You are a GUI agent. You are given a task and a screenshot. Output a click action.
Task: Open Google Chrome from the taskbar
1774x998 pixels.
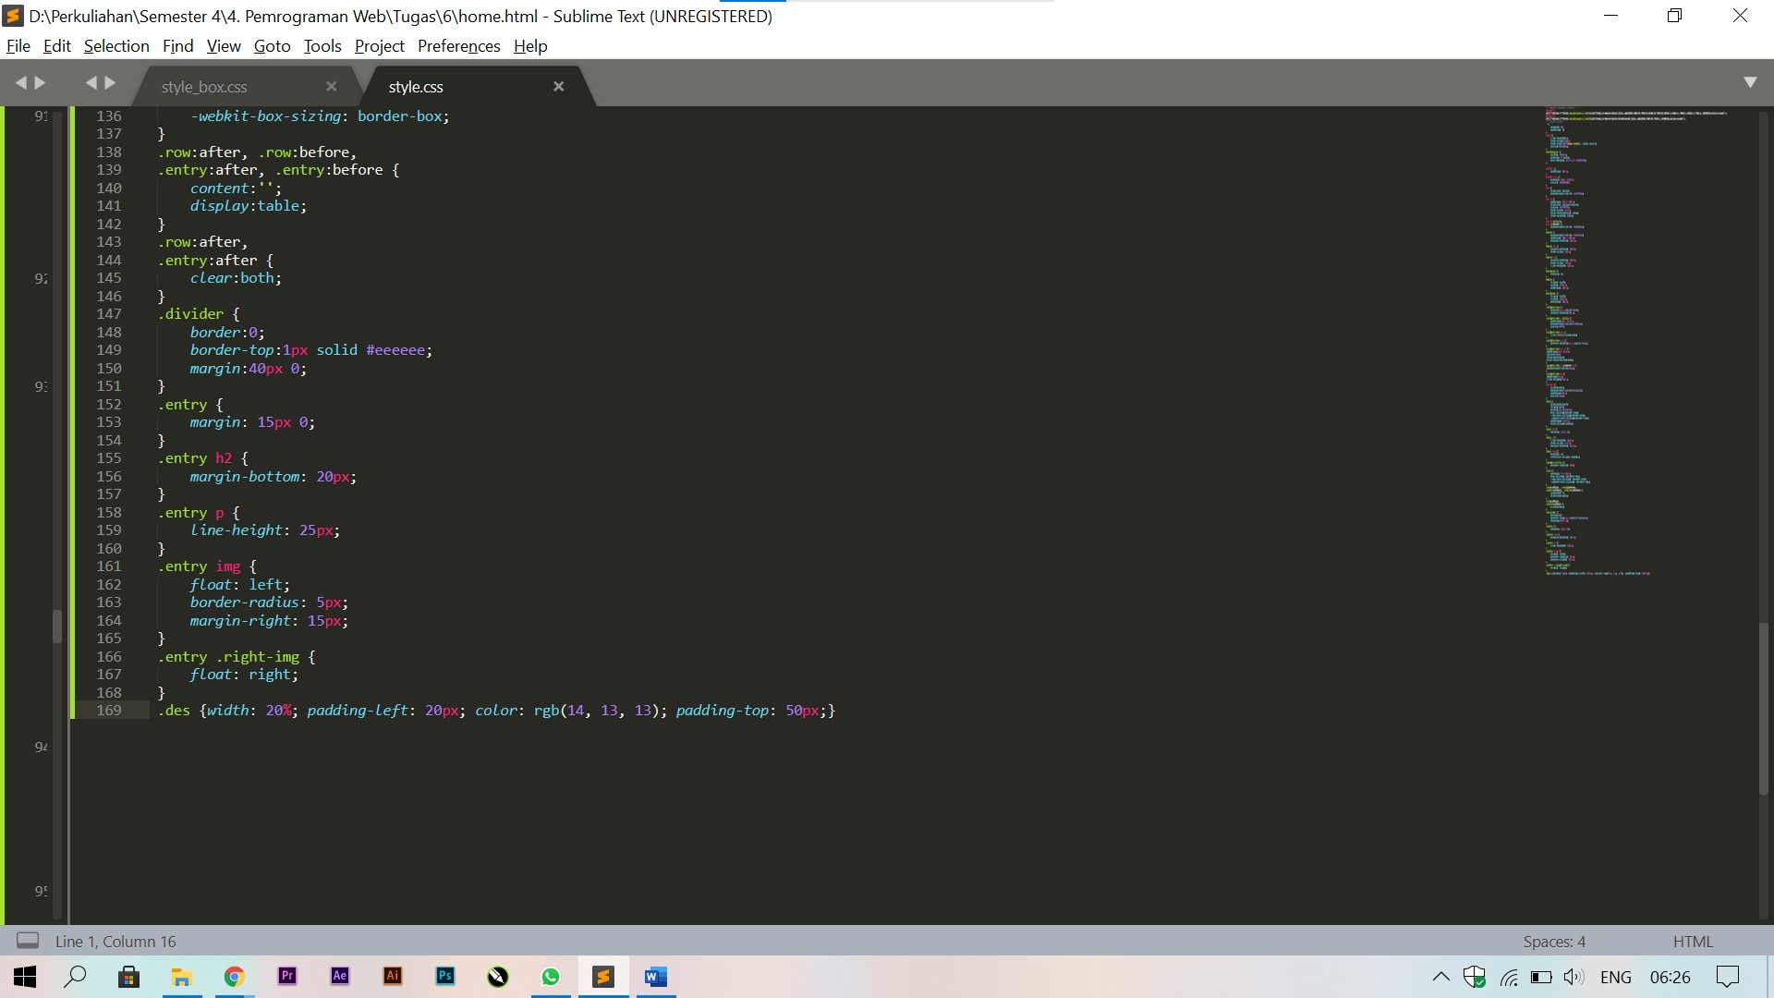tap(234, 977)
